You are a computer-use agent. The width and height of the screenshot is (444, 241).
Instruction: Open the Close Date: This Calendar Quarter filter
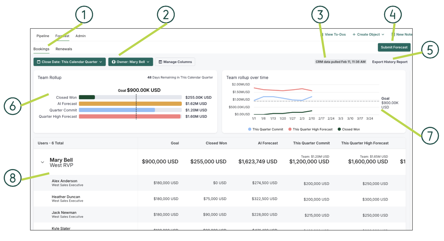pos(69,62)
